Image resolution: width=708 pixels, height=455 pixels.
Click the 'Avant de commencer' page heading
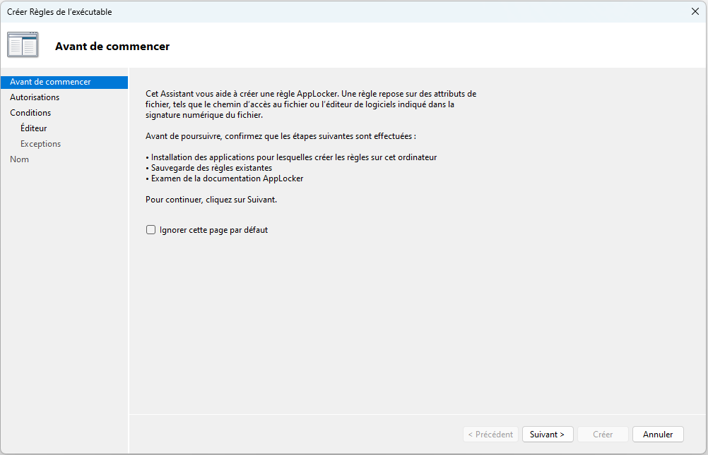tap(112, 47)
